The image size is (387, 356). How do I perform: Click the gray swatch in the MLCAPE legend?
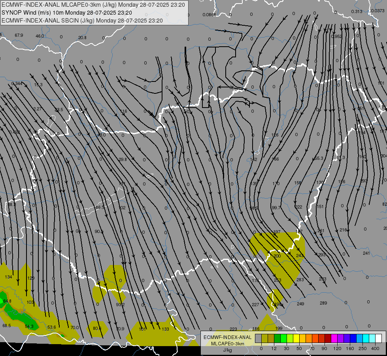point(258,338)
